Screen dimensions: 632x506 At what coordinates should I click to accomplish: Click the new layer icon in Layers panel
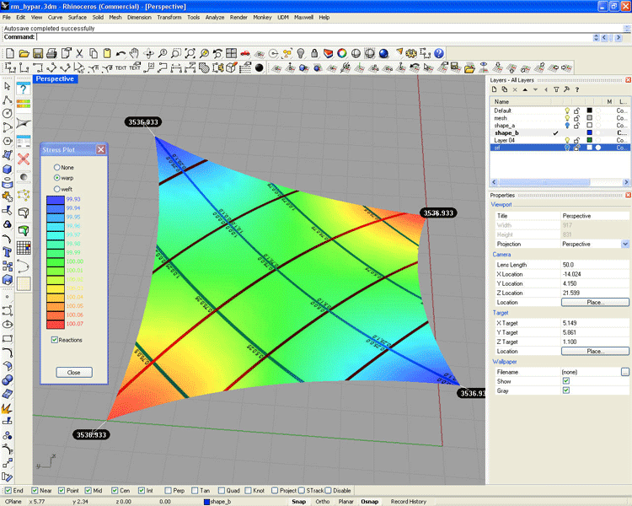(x=494, y=89)
